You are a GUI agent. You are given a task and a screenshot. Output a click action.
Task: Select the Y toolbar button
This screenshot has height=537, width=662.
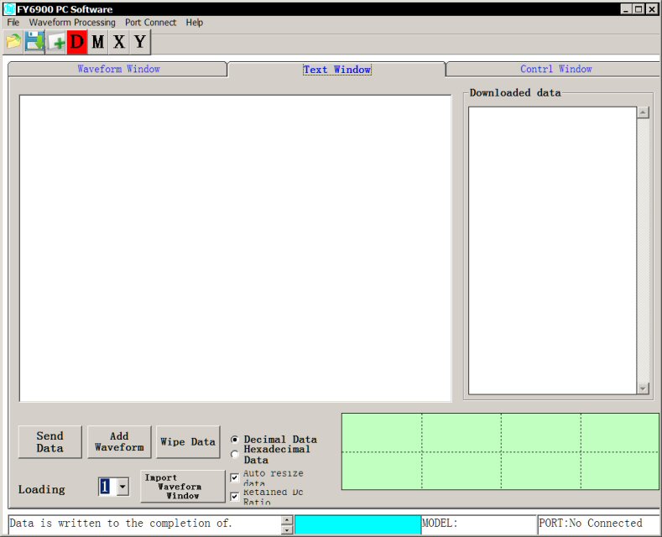pyautogui.click(x=140, y=42)
